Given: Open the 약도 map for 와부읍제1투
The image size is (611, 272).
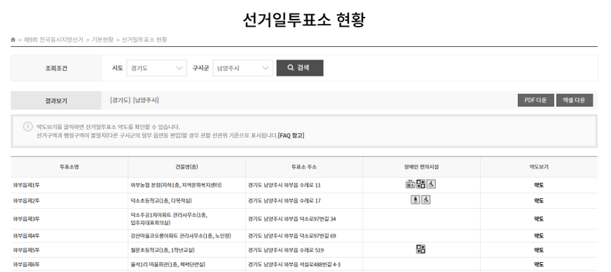Looking at the screenshot, I should pos(539,185).
